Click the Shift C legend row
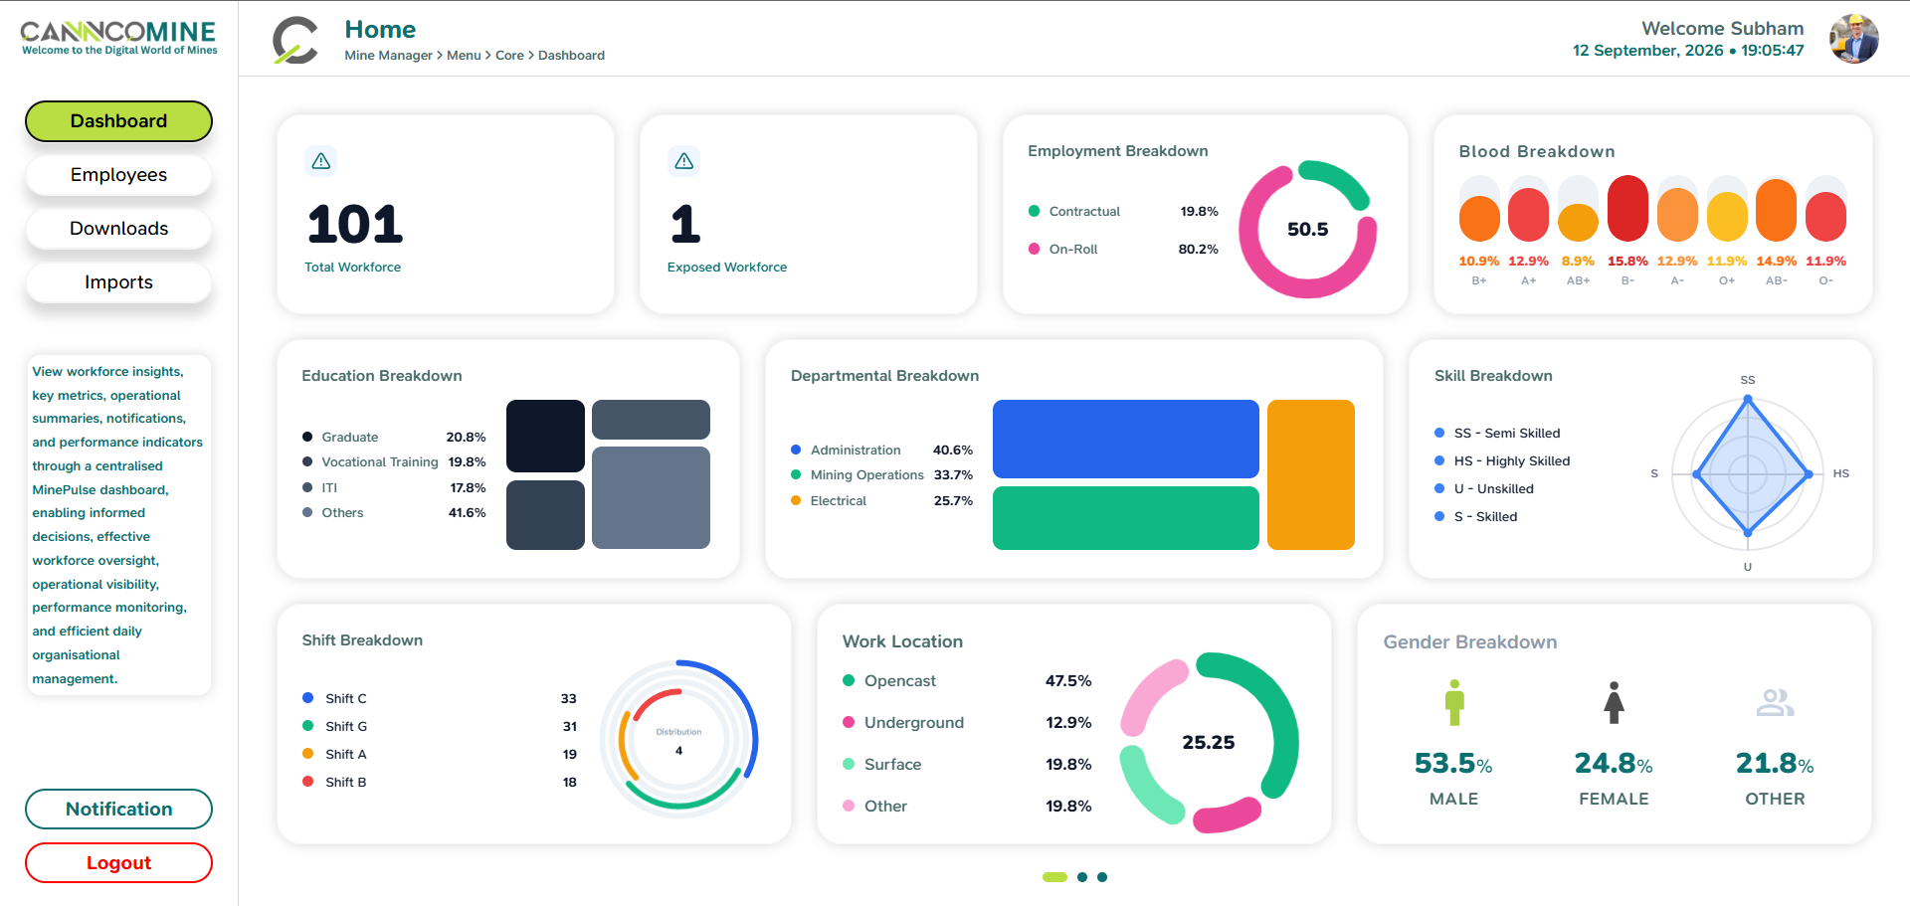Screen dimensions: 1910x906 tap(440, 699)
